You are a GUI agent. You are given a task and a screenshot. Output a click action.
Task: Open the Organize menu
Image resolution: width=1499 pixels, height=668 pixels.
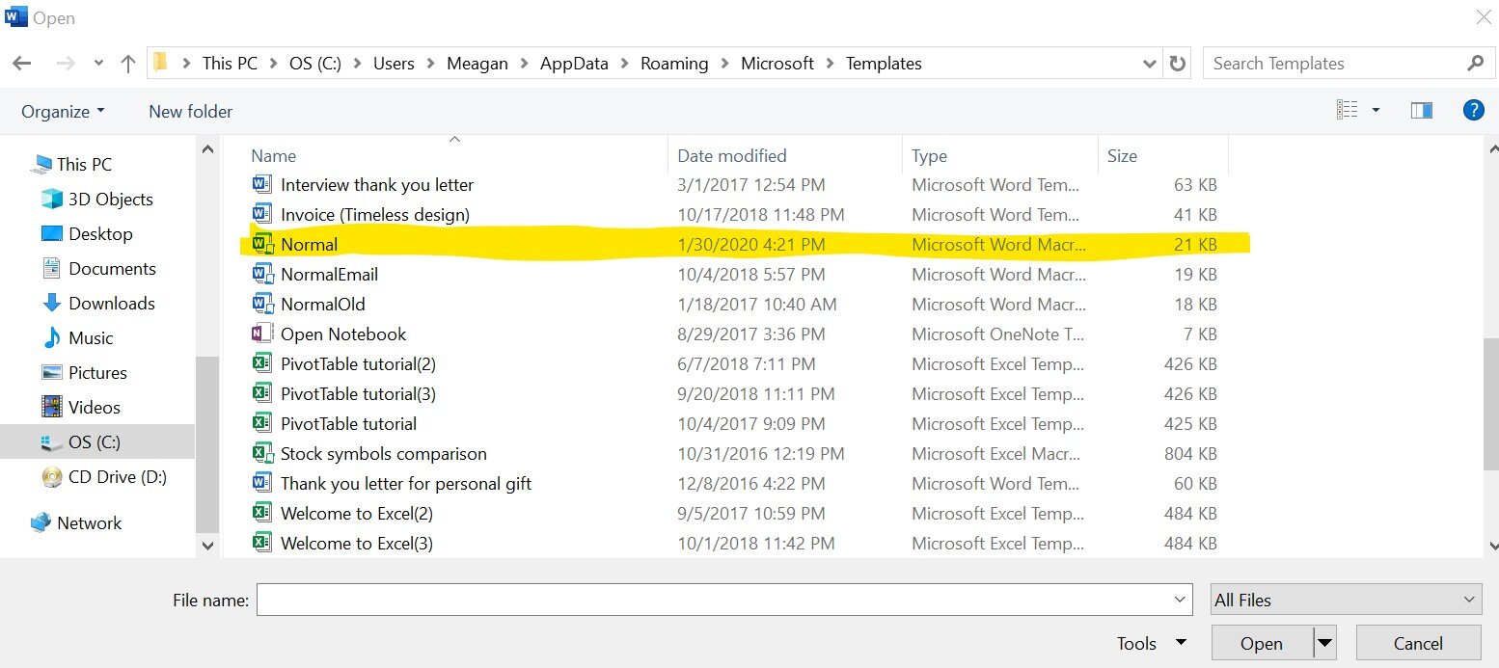(x=64, y=112)
